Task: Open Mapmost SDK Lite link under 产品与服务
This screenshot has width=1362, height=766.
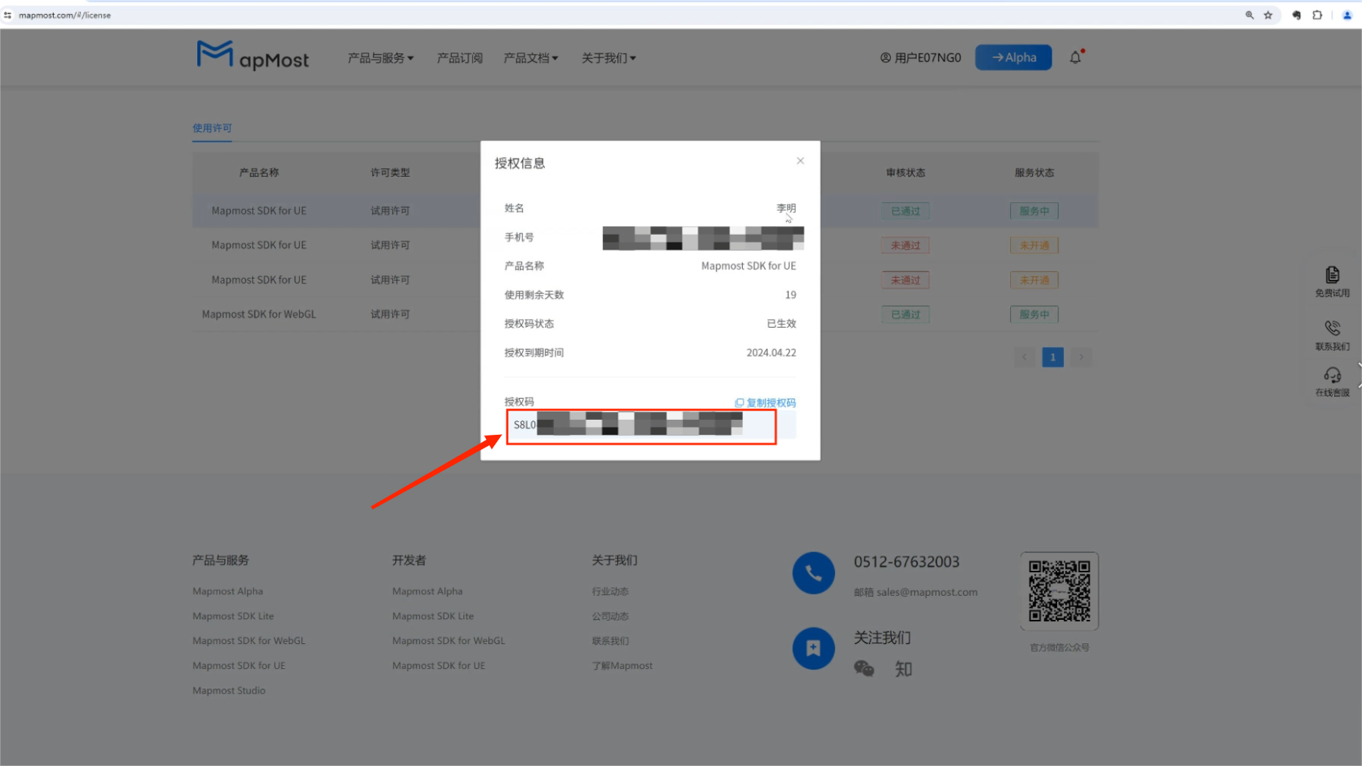Action: 233,616
